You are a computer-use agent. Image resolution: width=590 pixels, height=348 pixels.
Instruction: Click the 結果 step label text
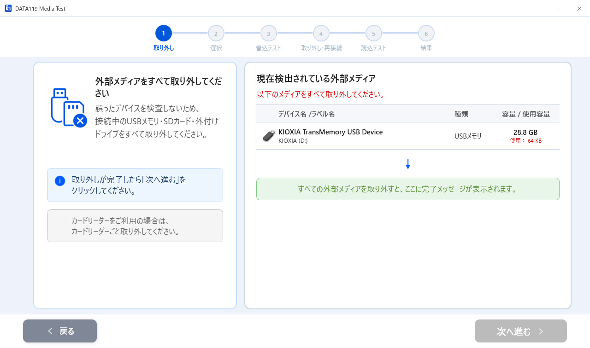click(x=426, y=48)
